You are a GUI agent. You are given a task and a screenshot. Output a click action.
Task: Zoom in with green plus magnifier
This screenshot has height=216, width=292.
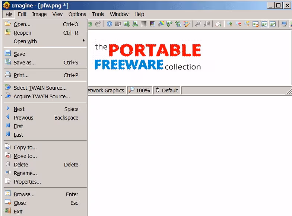click(230, 24)
